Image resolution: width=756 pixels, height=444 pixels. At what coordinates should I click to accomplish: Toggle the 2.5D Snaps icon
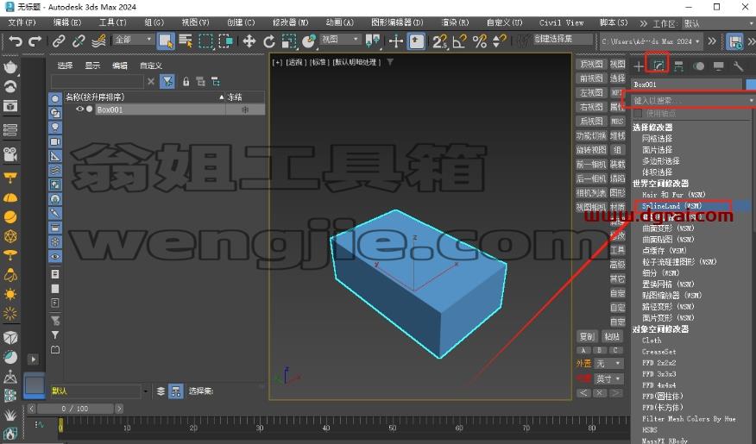439,41
